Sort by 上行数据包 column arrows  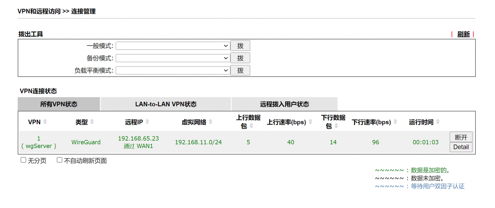click(251, 126)
